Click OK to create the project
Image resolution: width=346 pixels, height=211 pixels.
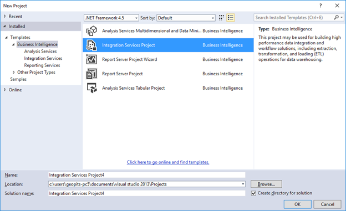pos(297,204)
